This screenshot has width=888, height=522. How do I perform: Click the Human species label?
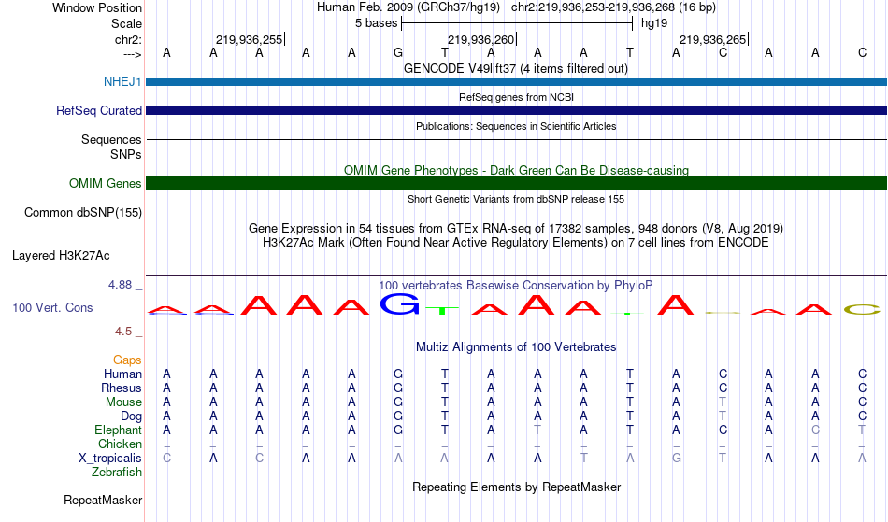(122, 374)
